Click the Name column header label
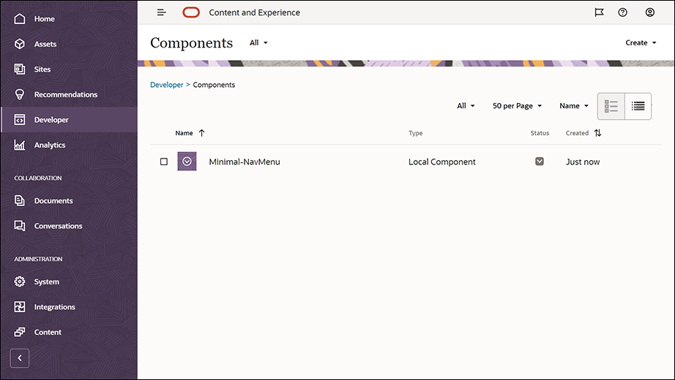675x380 pixels. [184, 133]
